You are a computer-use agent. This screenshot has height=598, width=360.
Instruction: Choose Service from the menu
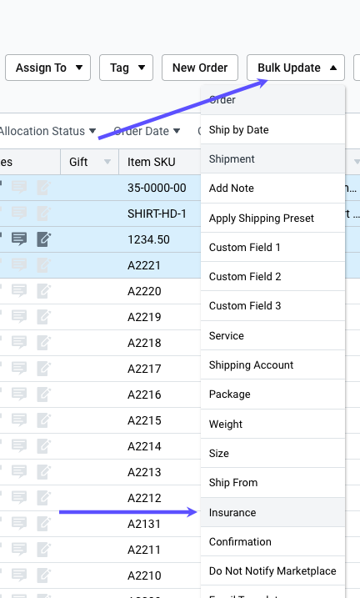pos(272,335)
